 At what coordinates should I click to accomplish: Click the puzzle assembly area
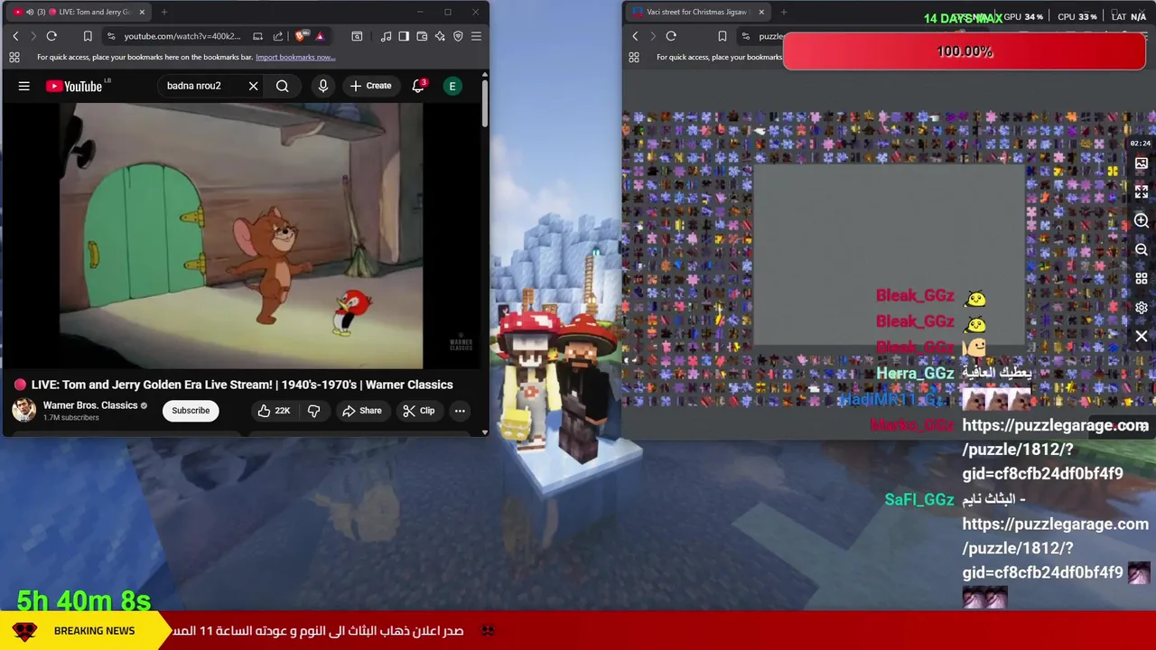pos(890,255)
